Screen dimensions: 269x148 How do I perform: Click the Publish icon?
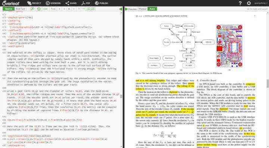click(x=97, y=3)
